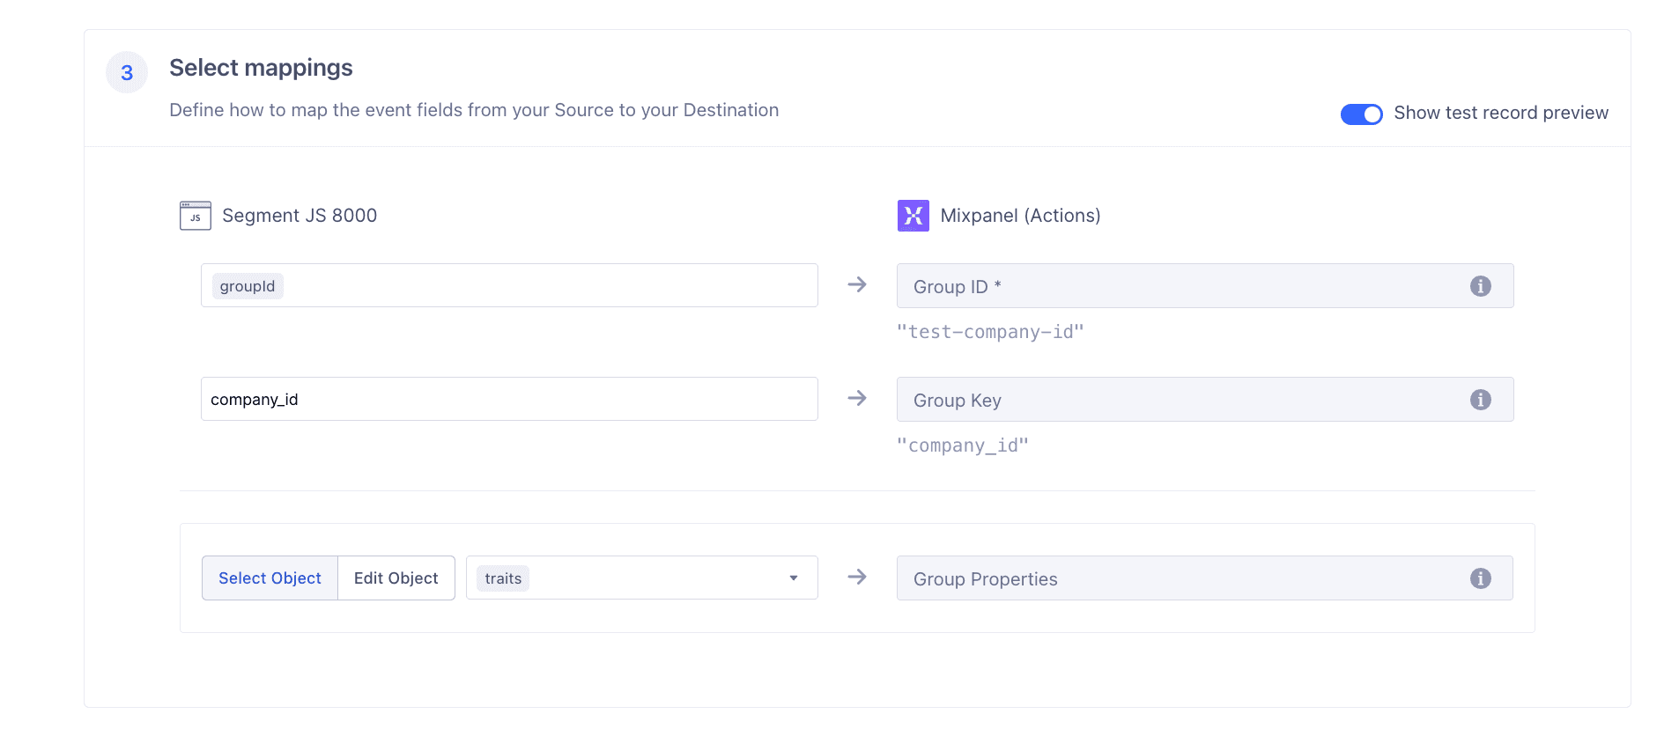Switch to the Edit Object tab
Viewport: 1679px width, 736px height.
tap(396, 578)
